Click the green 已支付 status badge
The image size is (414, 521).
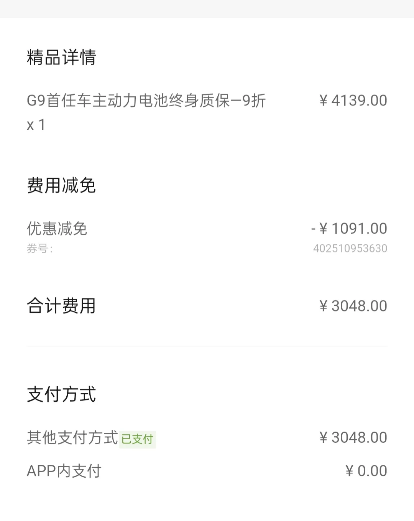click(137, 439)
